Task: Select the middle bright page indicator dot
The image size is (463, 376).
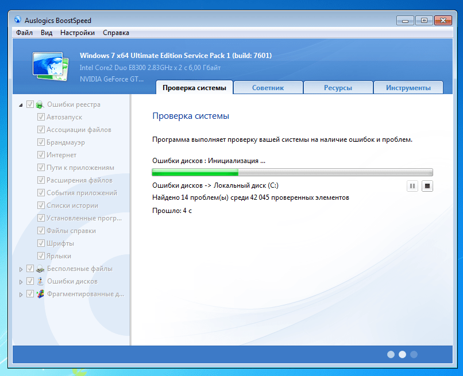Action: coord(402,354)
